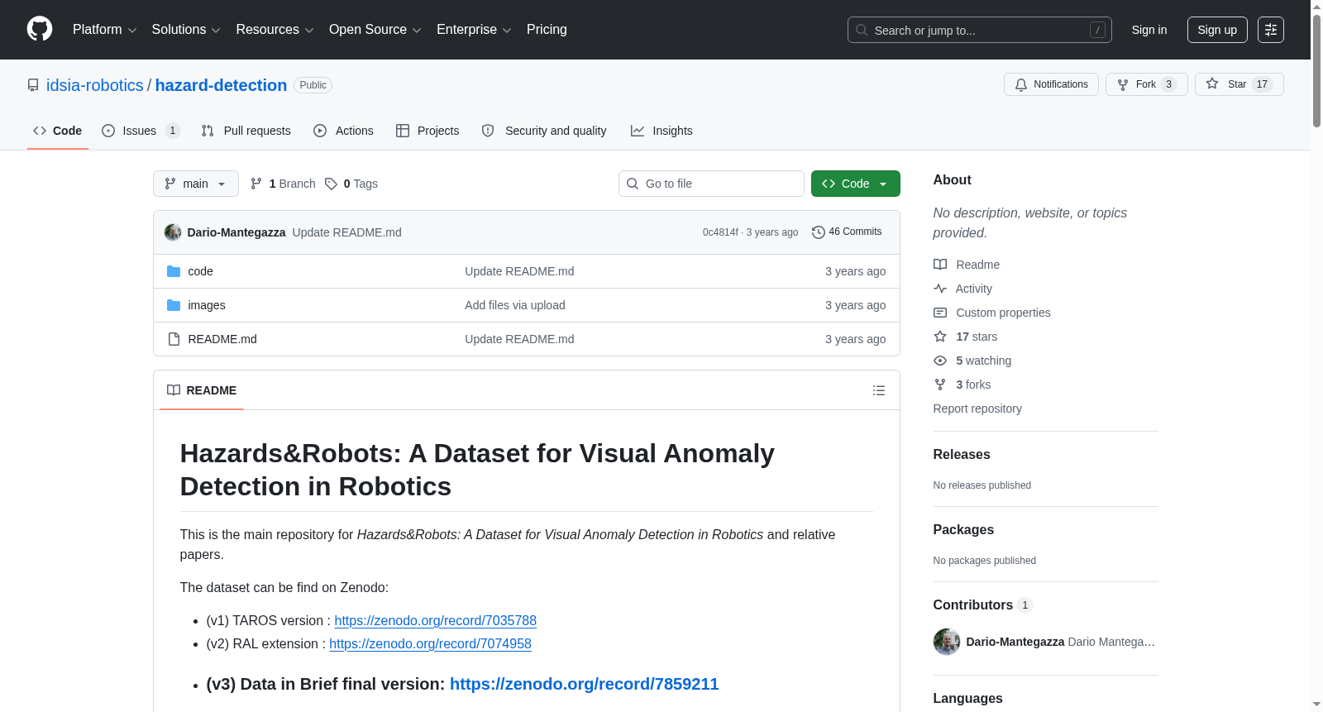Expand the Solutions menu
1323x712 pixels.
pyautogui.click(x=186, y=30)
